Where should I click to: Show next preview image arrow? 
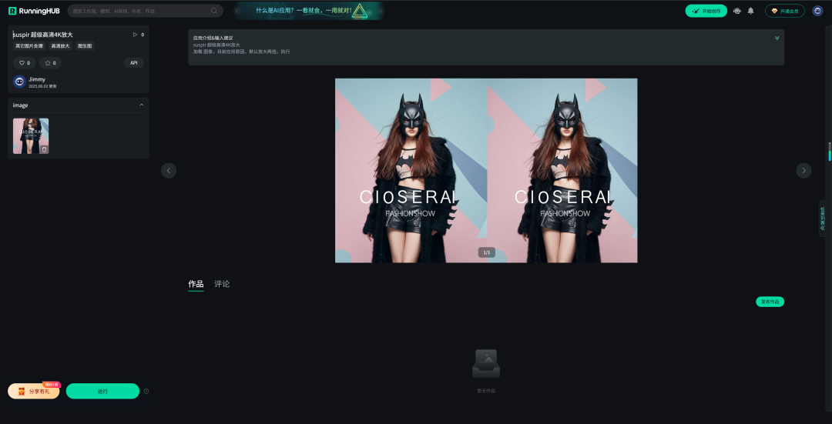click(803, 170)
